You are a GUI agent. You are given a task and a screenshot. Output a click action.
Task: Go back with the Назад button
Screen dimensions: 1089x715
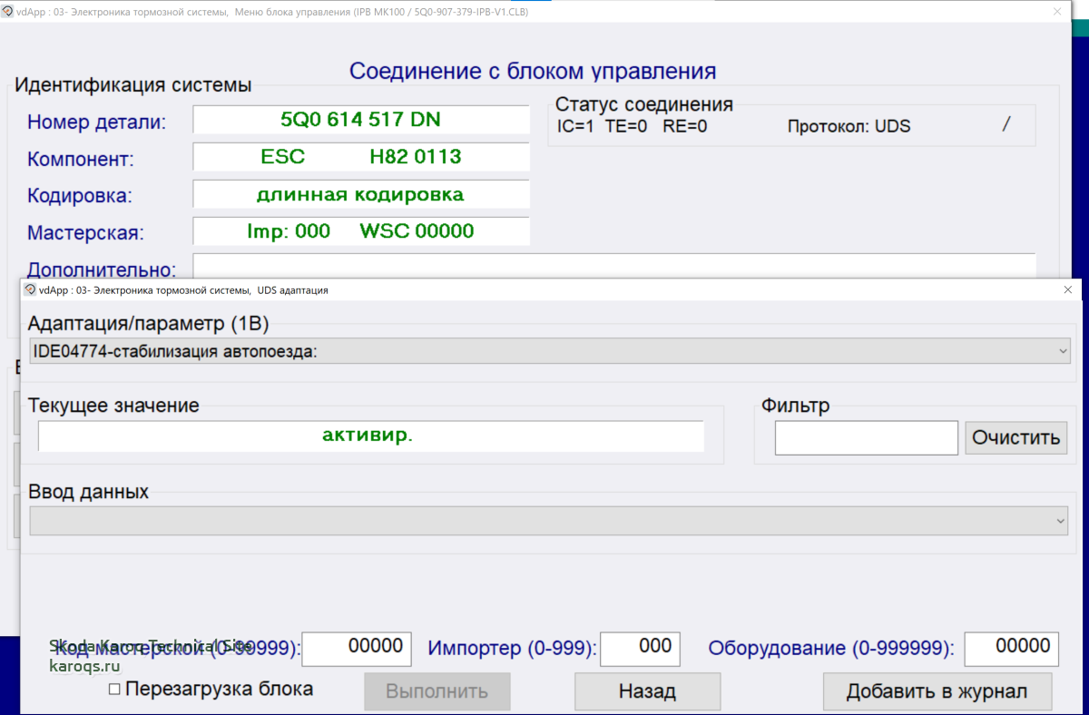click(647, 691)
